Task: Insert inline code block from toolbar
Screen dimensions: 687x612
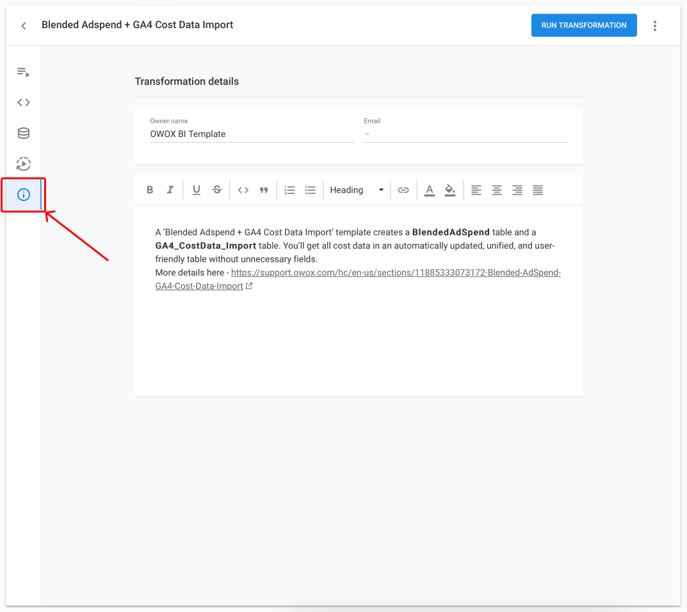Action: click(243, 189)
